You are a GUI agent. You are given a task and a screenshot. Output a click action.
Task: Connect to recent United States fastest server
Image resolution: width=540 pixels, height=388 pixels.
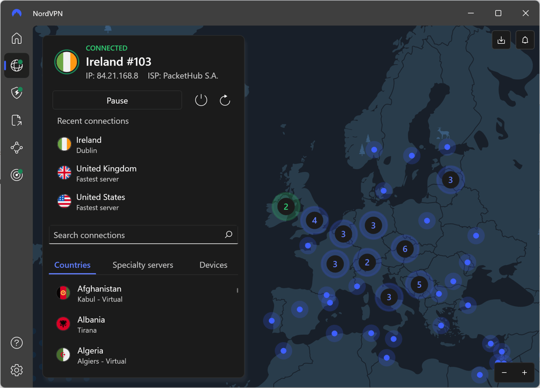coord(143,202)
